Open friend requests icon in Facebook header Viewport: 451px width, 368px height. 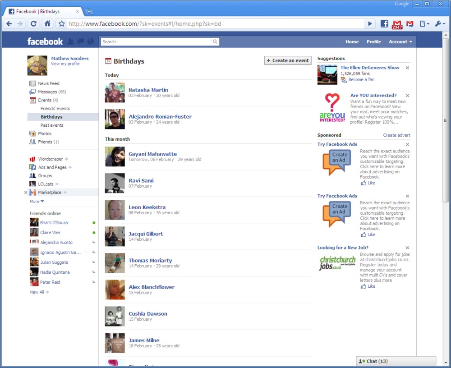pyautogui.click(x=71, y=41)
